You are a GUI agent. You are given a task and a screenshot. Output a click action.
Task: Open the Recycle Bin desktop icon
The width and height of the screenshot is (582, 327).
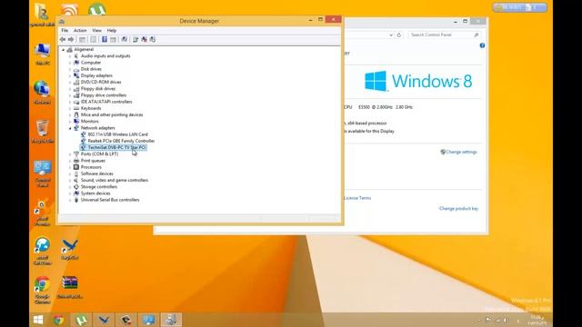43,132
